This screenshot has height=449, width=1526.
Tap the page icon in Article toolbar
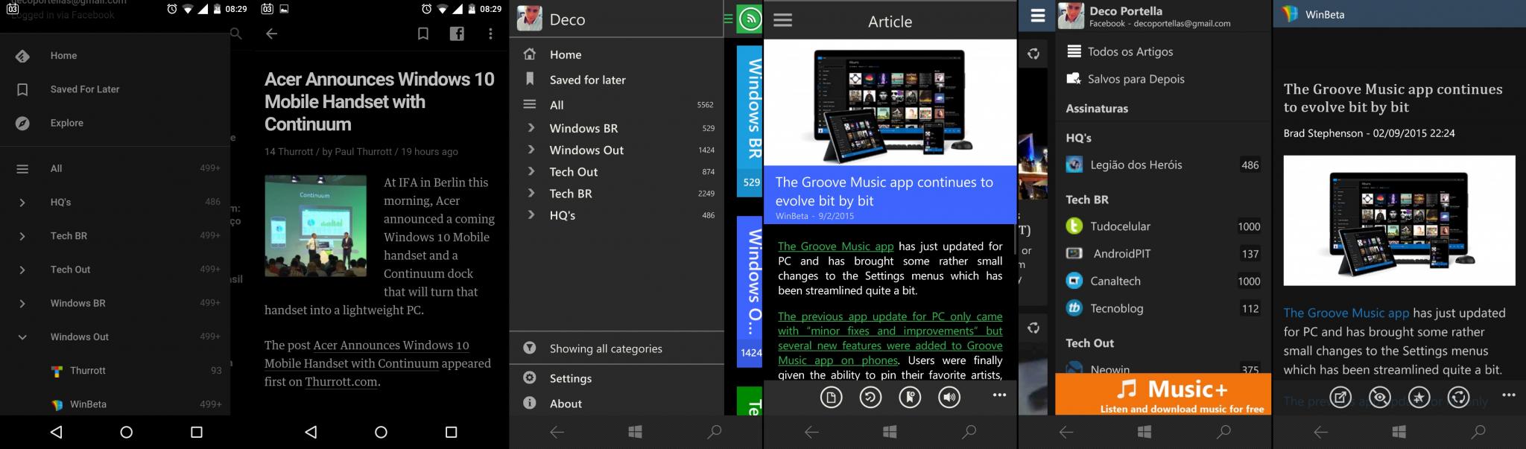pos(831,398)
